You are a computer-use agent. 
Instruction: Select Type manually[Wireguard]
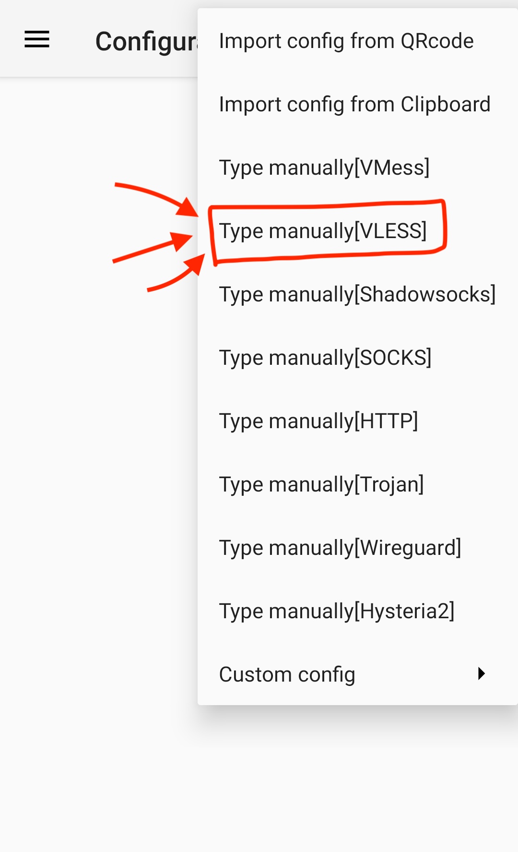click(340, 548)
